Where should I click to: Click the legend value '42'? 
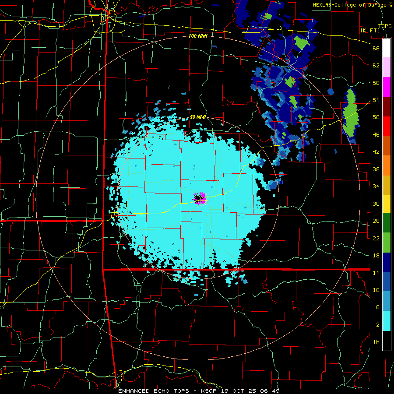point(376,152)
